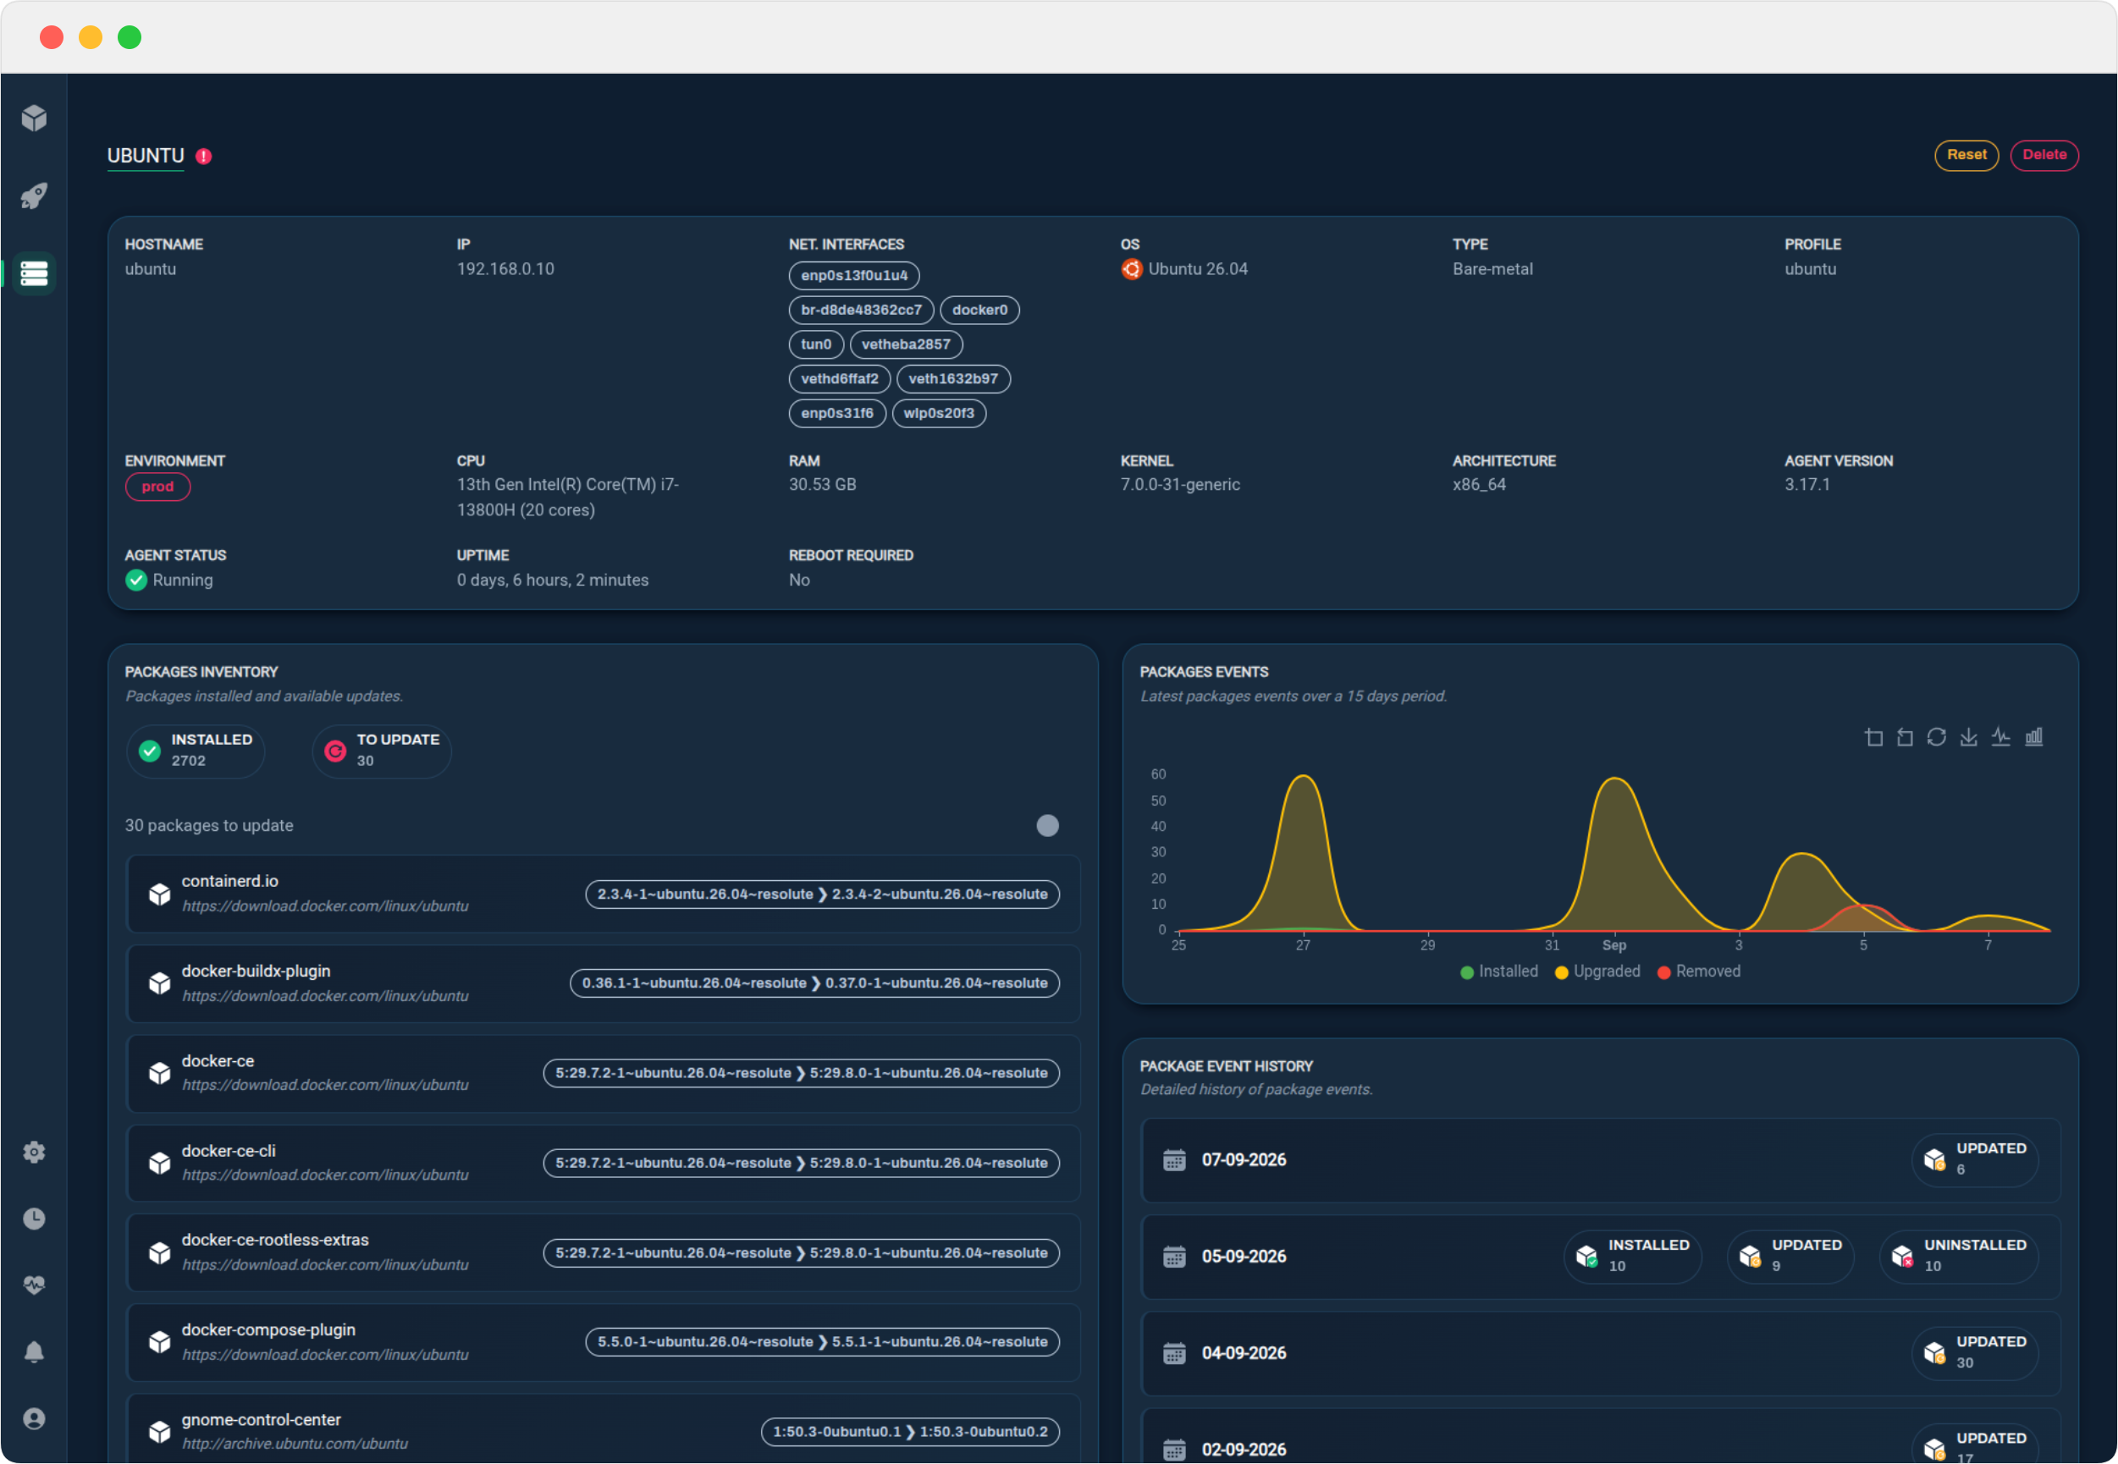Open UPDATED 30 badge for 04-09-2026

(1975, 1352)
